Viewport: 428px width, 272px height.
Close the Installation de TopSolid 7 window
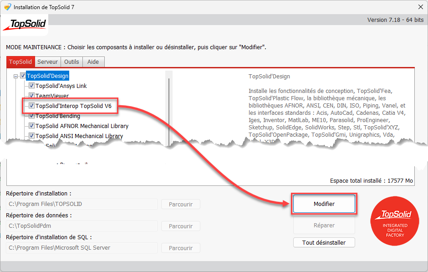pyautogui.click(x=421, y=7)
